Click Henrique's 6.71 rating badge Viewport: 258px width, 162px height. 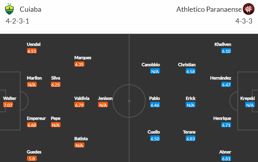point(226,125)
